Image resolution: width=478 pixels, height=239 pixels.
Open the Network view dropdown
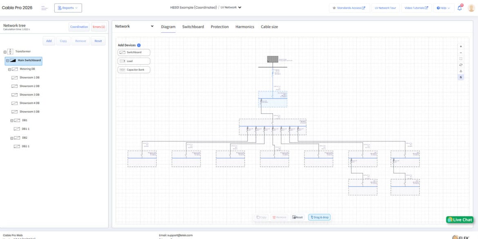134,26
